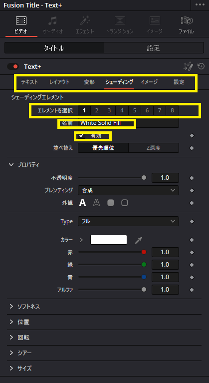Switch to the Text+ イメージ tab
The height and width of the screenshot is (383, 209).
(x=149, y=82)
